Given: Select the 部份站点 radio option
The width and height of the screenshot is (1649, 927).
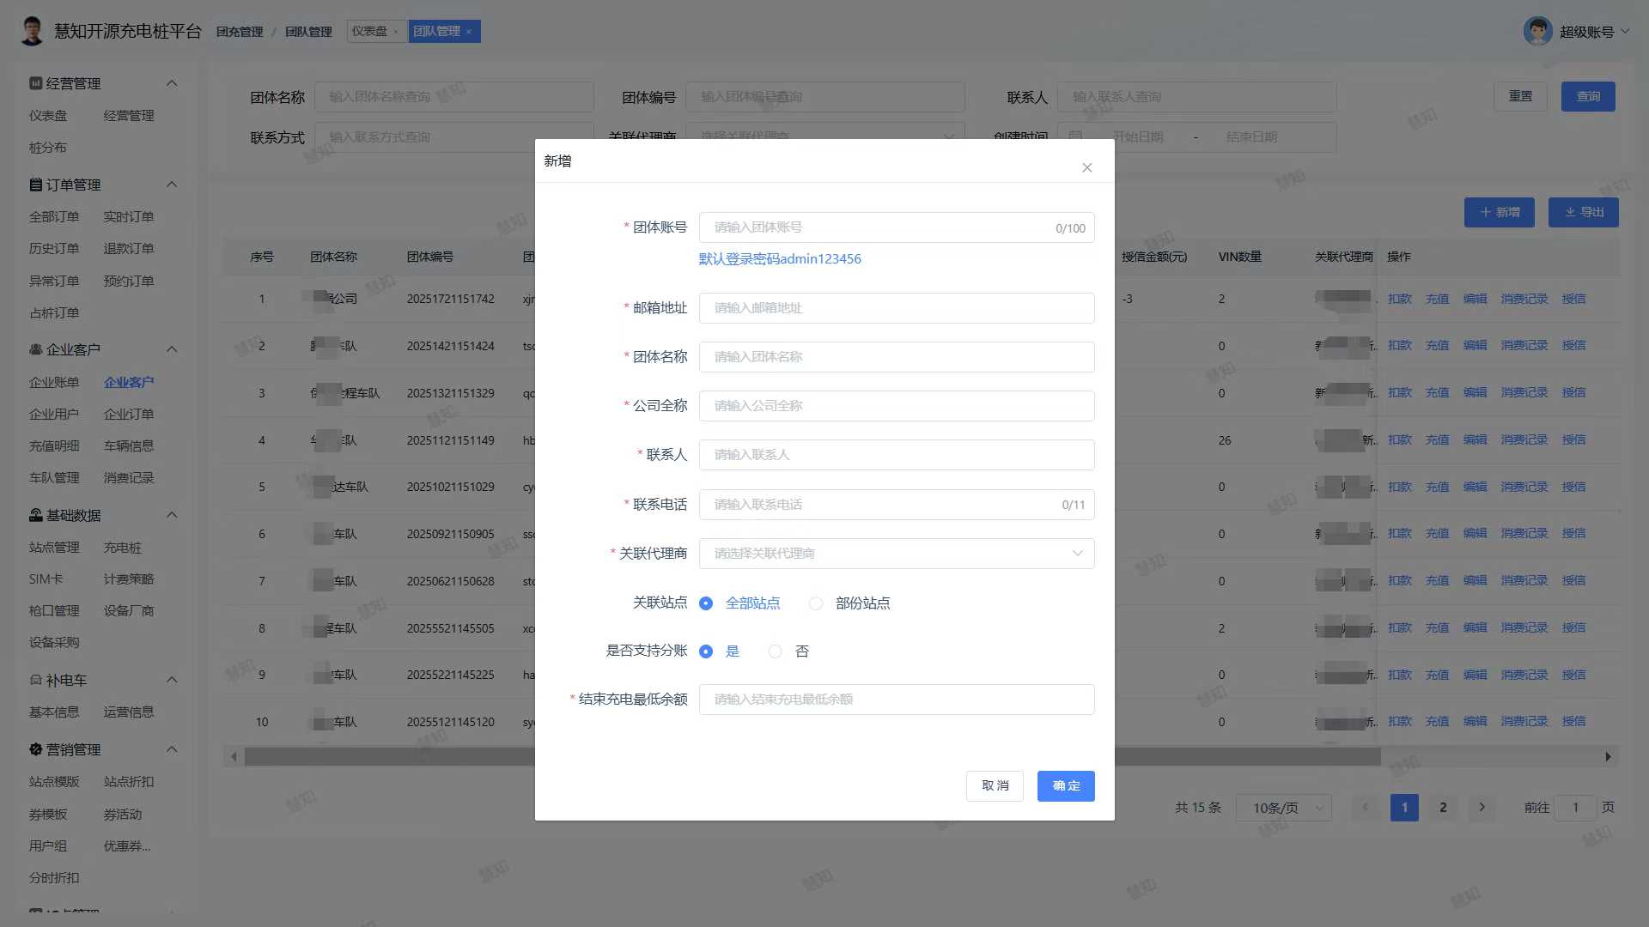Looking at the screenshot, I should click(x=816, y=603).
